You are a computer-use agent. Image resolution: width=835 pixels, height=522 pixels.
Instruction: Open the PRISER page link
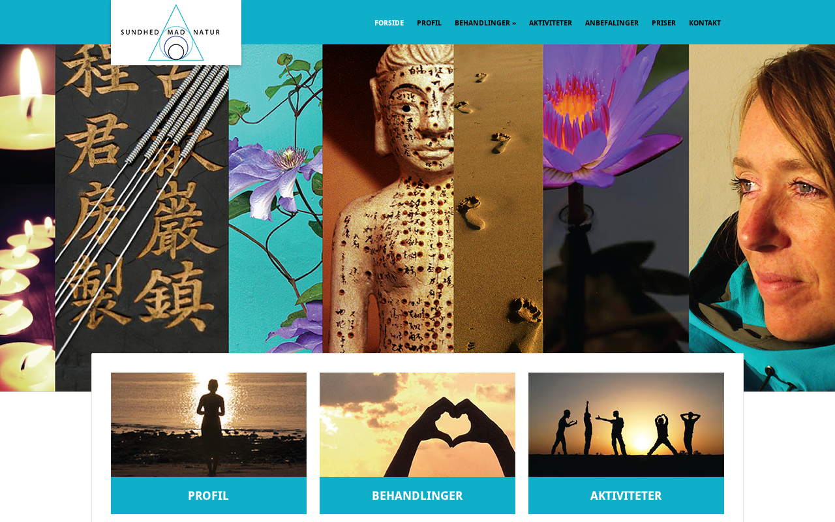(x=663, y=23)
